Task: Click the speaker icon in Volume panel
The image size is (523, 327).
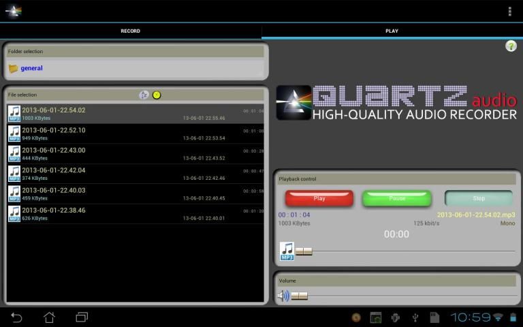Action: click(x=283, y=296)
